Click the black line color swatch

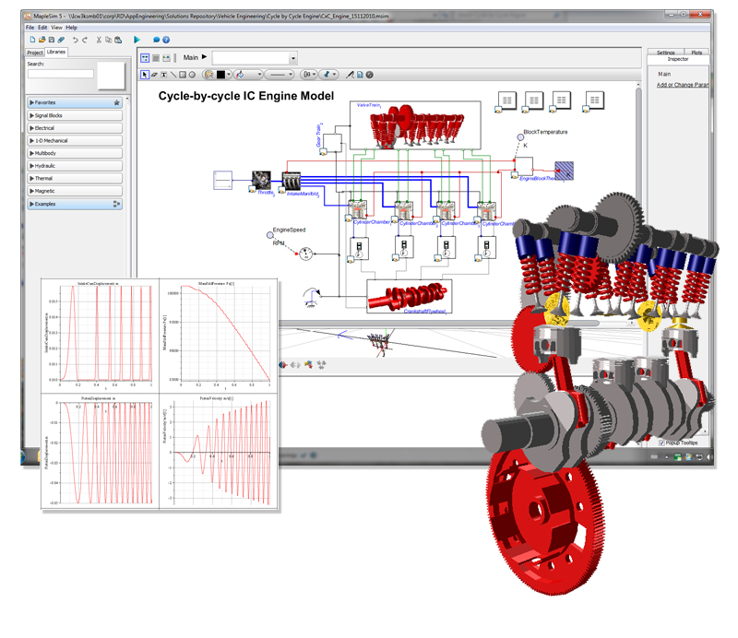coord(221,75)
